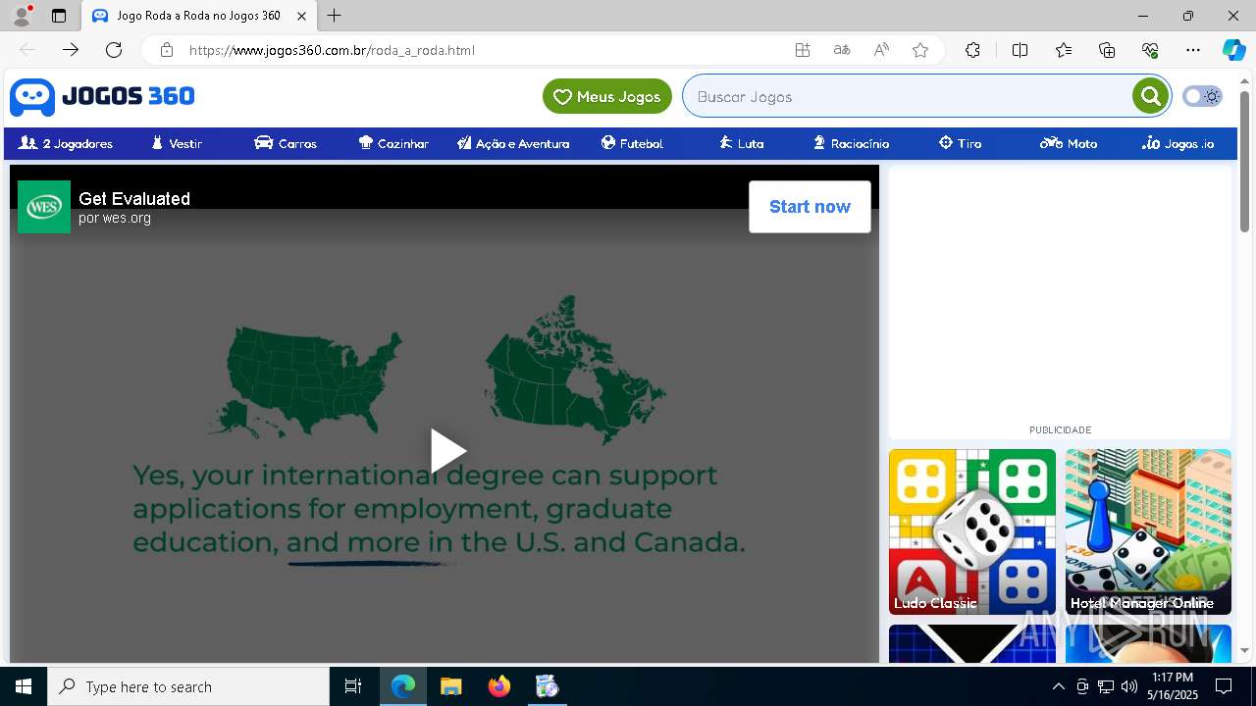This screenshot has height=706, width=1256.
Task: Open the Jogos .io category
Action: click(1177, 143)
